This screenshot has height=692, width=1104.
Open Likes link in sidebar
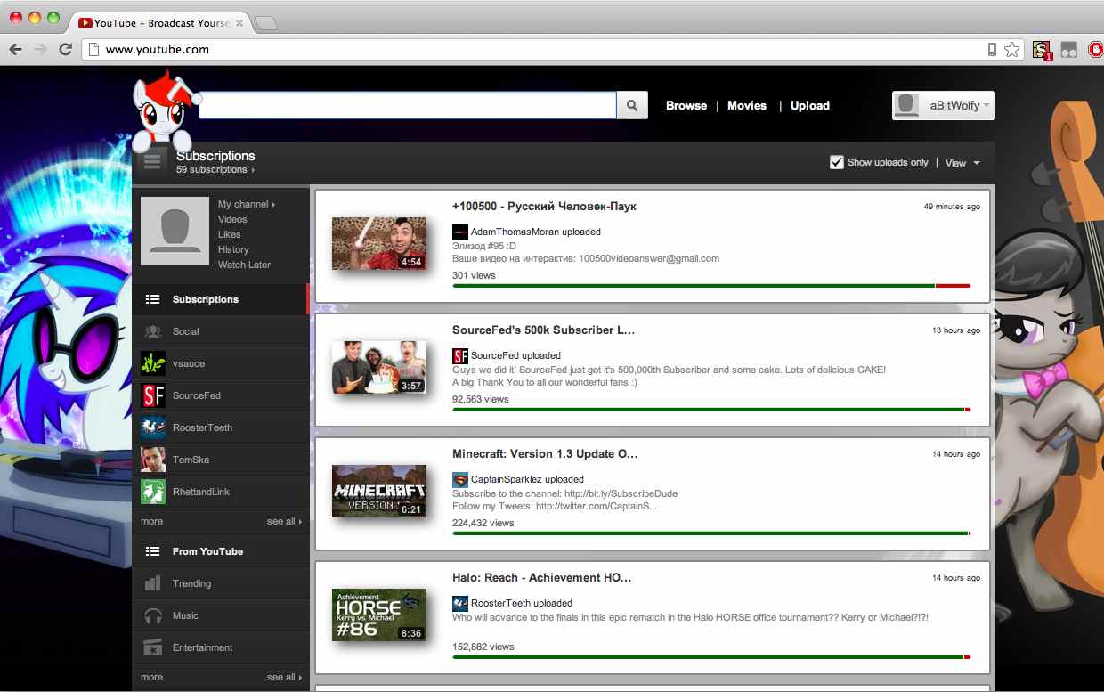[x=230, y=234]
